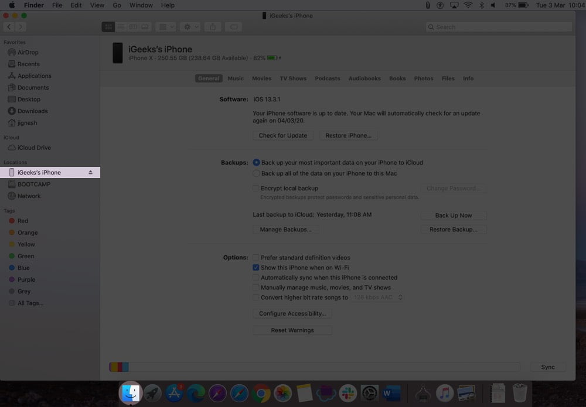The height and width of the screenshot is (407, 586).
Task: Switch to list view in toolbar
Action: 121,27
